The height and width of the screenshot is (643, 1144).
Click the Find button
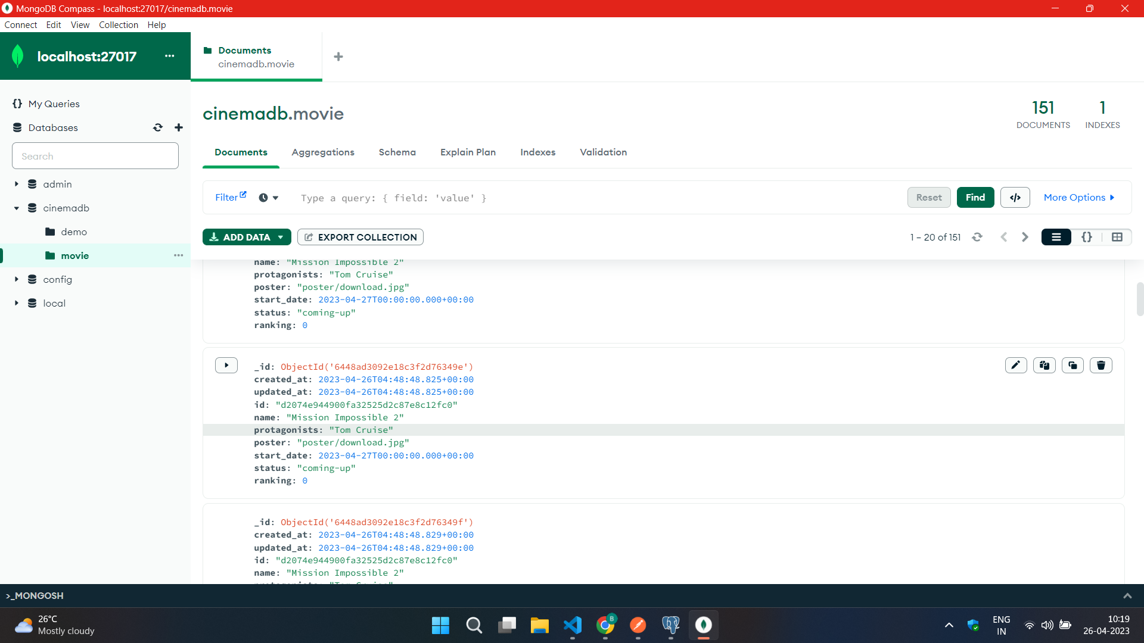coord(975,197)
